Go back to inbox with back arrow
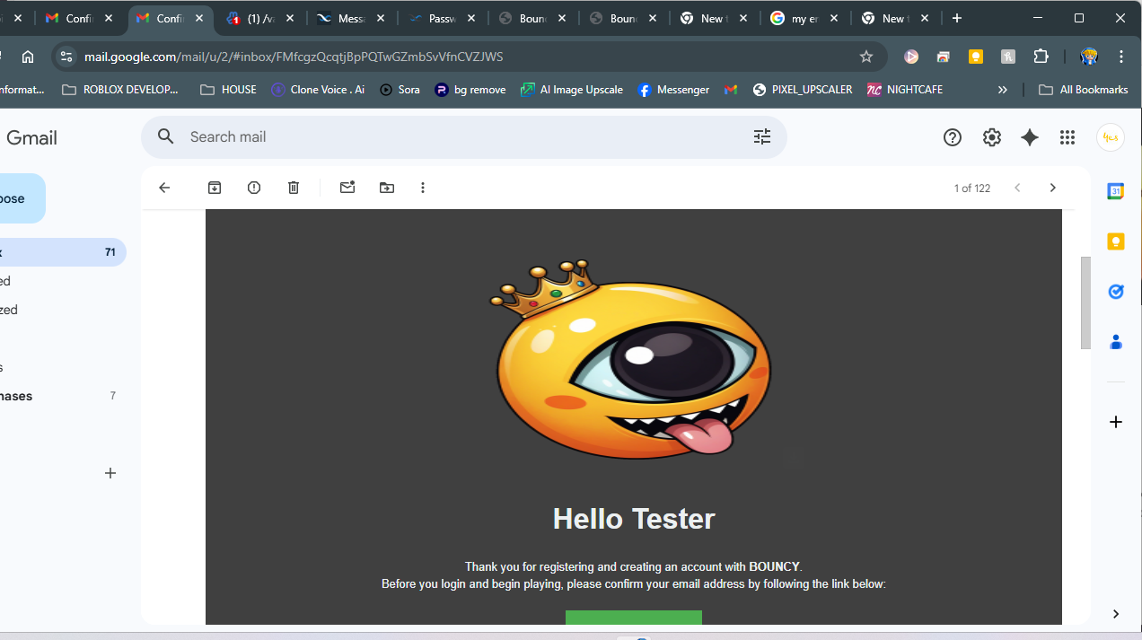1142x640 pixels. (x=164, y=188)
